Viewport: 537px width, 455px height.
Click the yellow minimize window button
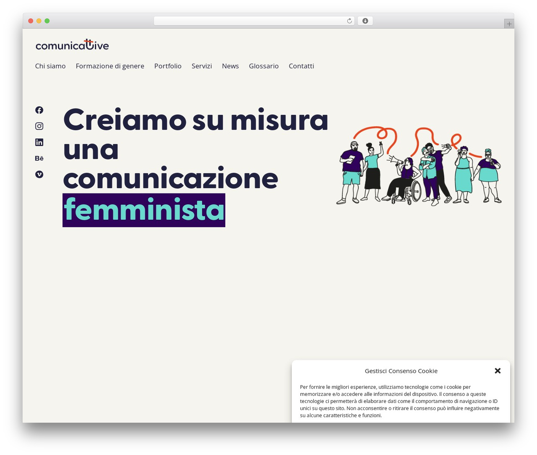pos(39,21)
